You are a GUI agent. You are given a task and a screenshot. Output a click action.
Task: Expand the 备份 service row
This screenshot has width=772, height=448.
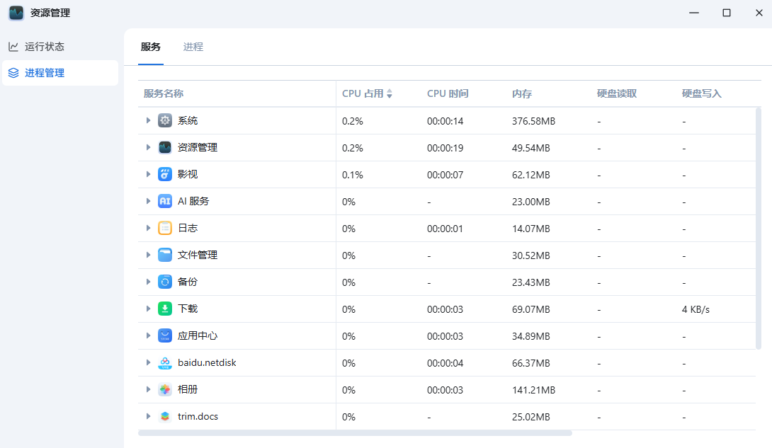[148, 282]
